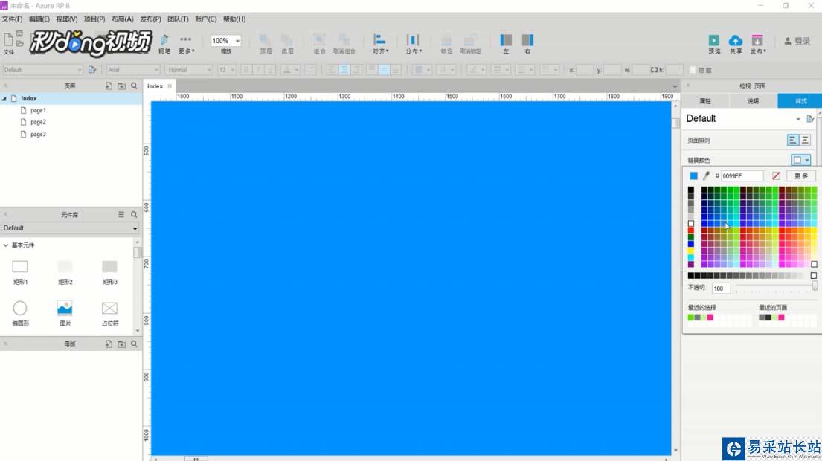Open the Edit (编辑) menu
The width and height of the screenshot is (822, 461).
tap(39, 19)
